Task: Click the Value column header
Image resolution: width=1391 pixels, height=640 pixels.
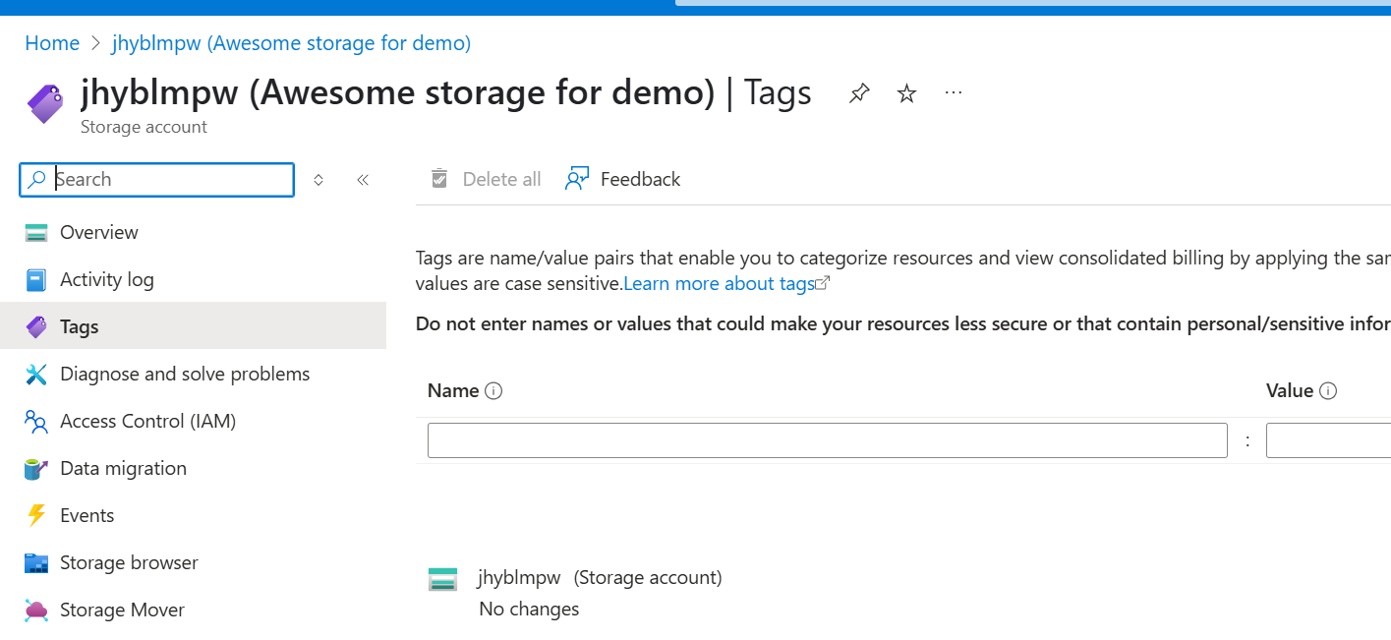Action: click(1290, 391)
